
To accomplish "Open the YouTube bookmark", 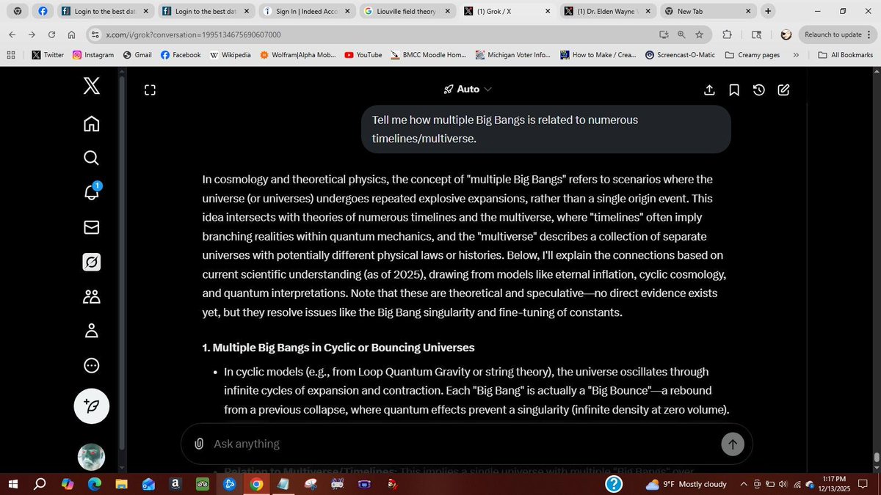I will click(x=363, y=55).
